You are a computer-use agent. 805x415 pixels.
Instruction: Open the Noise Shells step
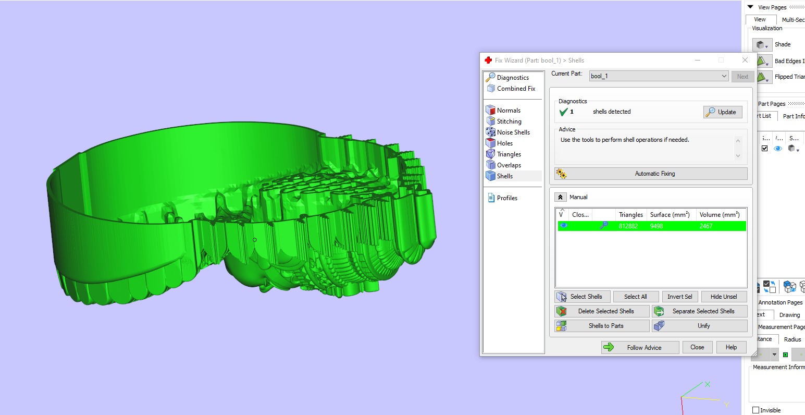click(x=508, y=132)
